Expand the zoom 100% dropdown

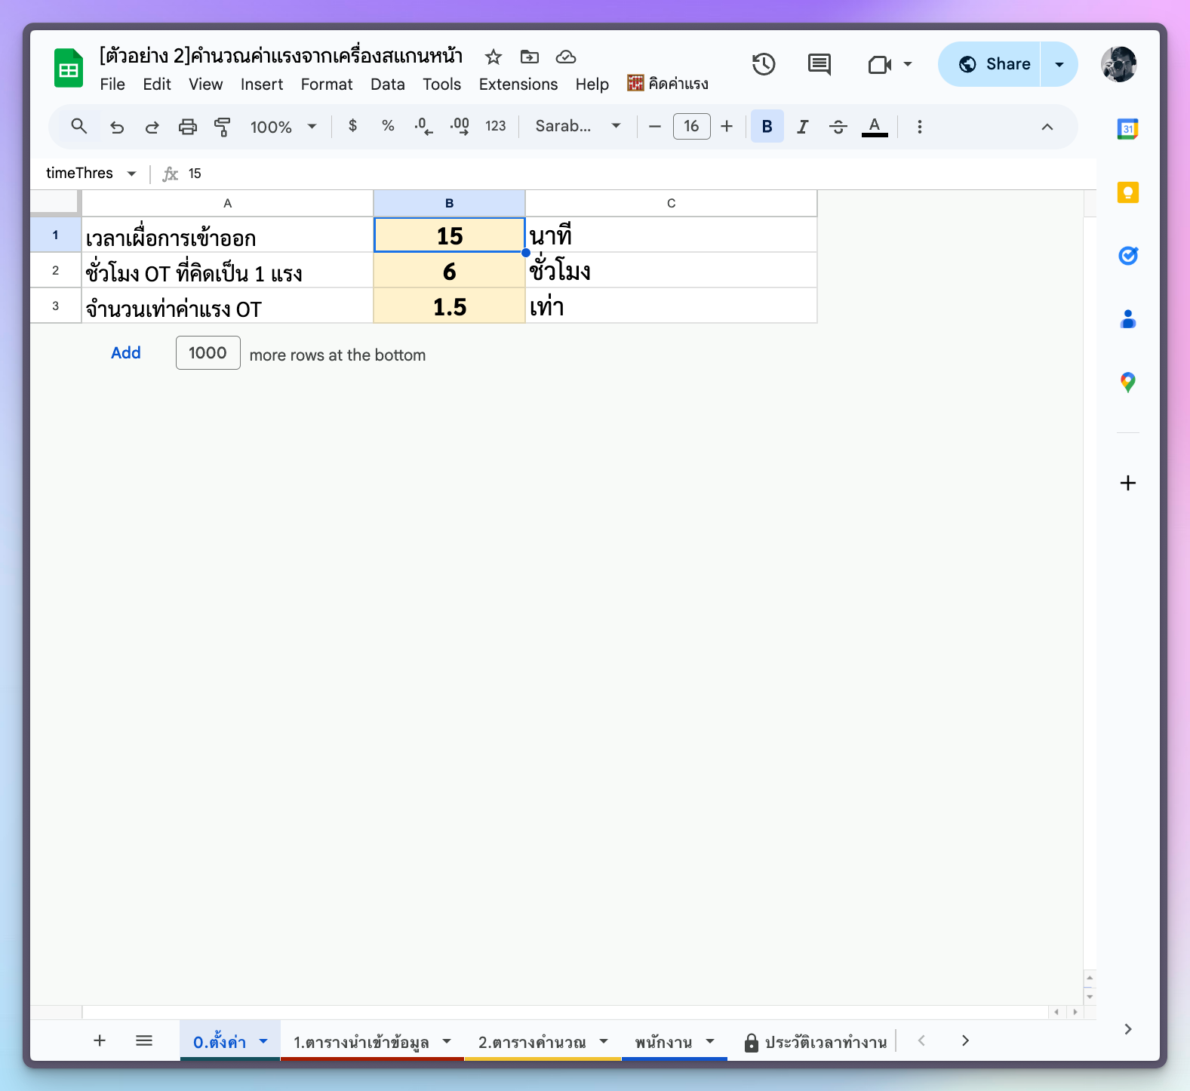283,127
